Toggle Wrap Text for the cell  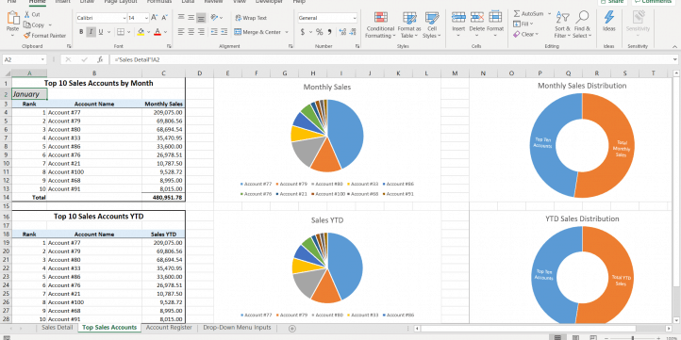click(251, 18)
